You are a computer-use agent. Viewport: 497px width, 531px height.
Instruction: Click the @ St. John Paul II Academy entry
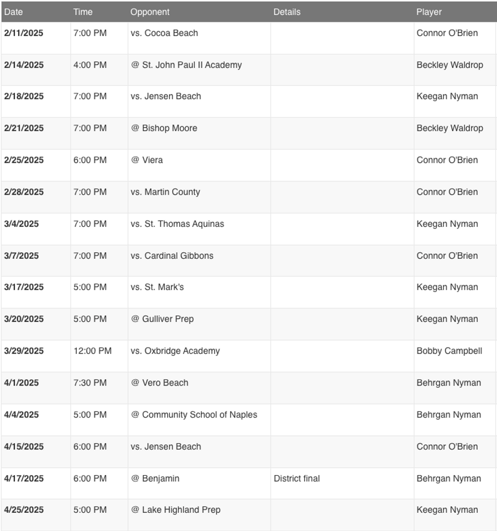tap(186, 65)
